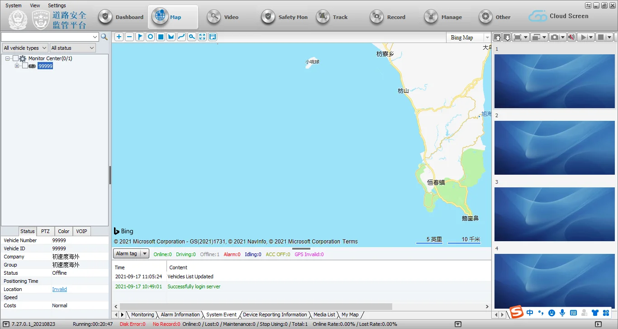Select the draw route line tool
Screen dimensions: 618x329
tap(181, 37)
